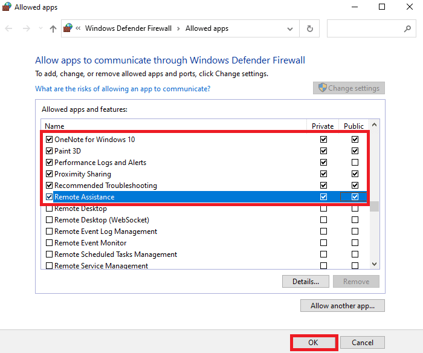The image size is (423, 353).
Task: Enable Public for Performance Logs and Alerts
Action: click(355, 162)
